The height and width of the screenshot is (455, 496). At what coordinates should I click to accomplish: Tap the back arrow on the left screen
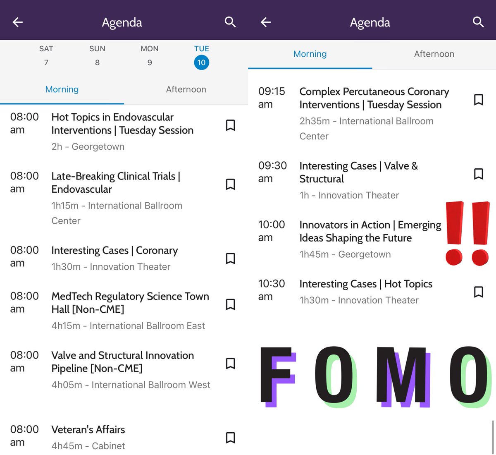(x=17, y=22)
